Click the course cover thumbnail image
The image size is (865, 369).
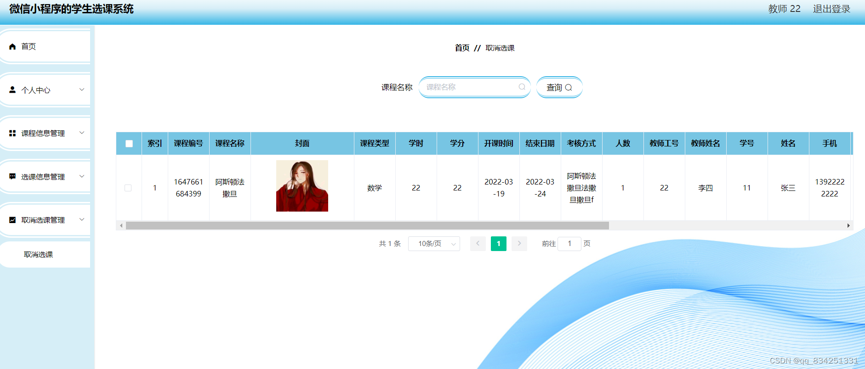[302, 186]
